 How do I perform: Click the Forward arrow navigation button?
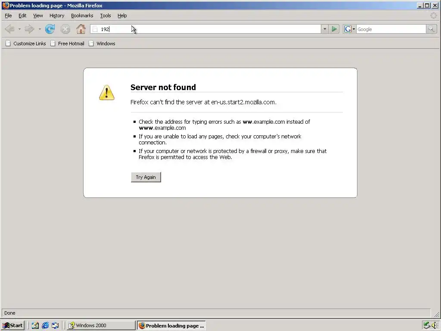click(29, 29)
